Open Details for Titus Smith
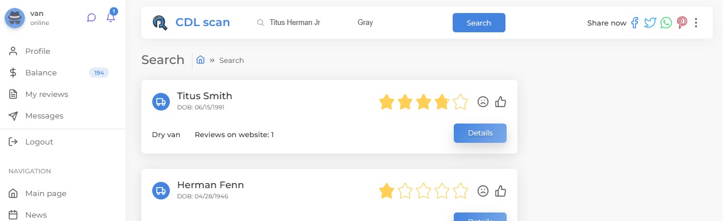Screen dimensions: 723x221 480,133
